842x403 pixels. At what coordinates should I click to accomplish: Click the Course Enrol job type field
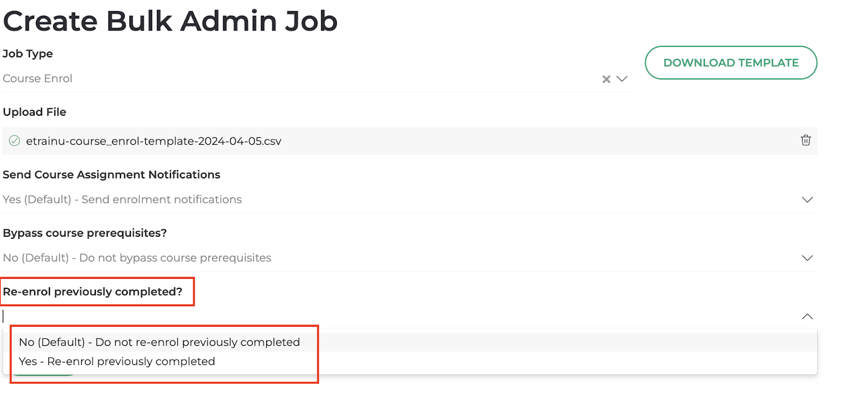(300, 79)
